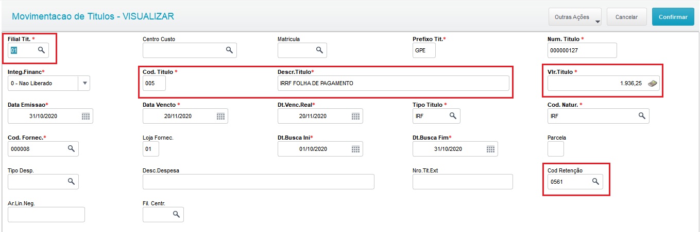Click Cod. Natur. lookup magnifier icon
Image resolution: width=700 pixels, height=232 pixels.
coord(642,116)
